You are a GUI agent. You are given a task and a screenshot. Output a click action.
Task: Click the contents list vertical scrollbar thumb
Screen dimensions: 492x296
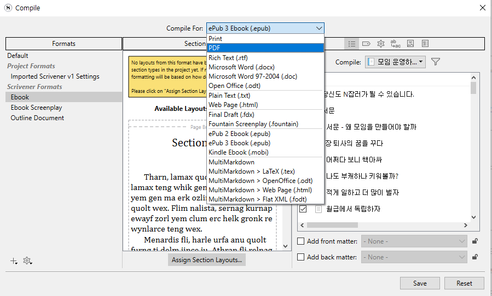coord(473,88)
